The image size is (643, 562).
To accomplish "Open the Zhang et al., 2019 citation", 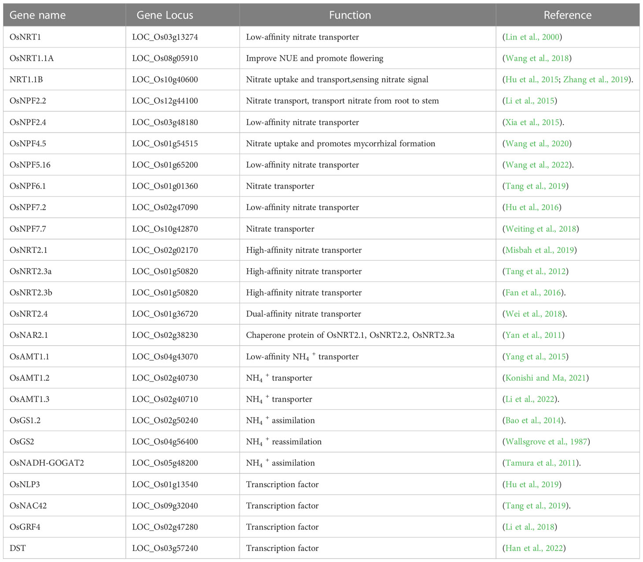I will 596,80.
